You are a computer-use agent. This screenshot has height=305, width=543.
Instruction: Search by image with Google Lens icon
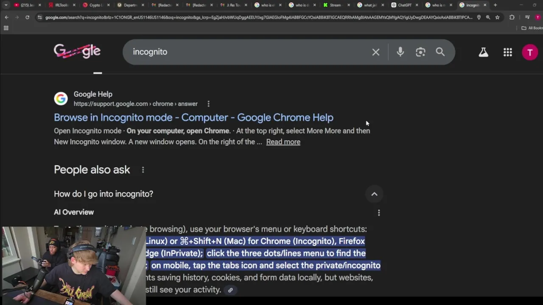(420, 52)
